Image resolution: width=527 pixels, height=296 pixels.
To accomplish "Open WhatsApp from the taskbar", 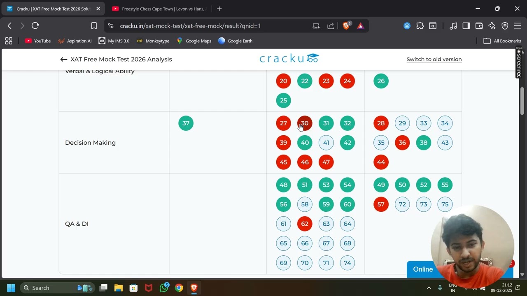I will (164, 288).
